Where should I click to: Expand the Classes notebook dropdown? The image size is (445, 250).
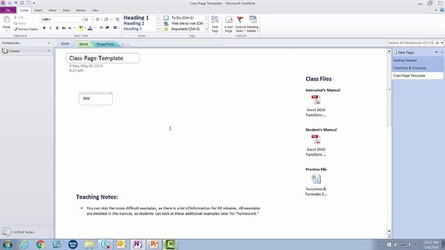49,51
